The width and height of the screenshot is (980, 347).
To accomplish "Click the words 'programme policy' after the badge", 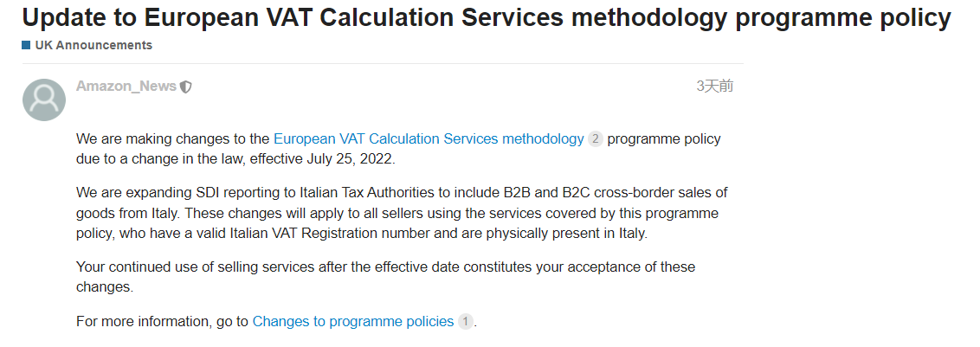I will pos(664,138).
